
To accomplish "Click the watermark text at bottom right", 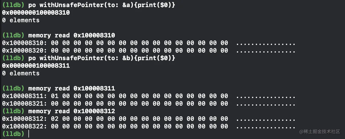I will click(x=320, y=132).
